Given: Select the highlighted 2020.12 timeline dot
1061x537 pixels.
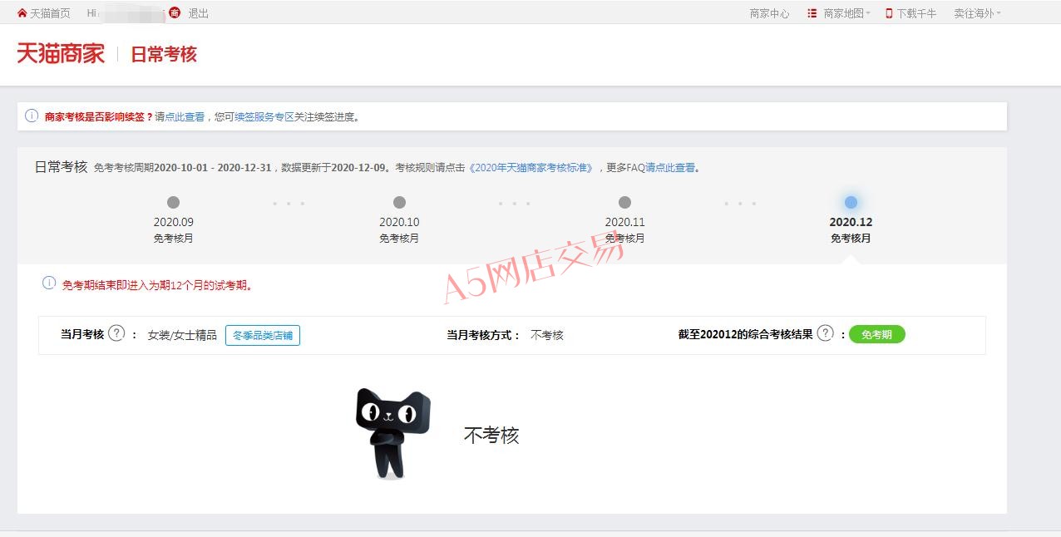Looking at the screenshot, I should pyautogui.click(x=851, y=202).
